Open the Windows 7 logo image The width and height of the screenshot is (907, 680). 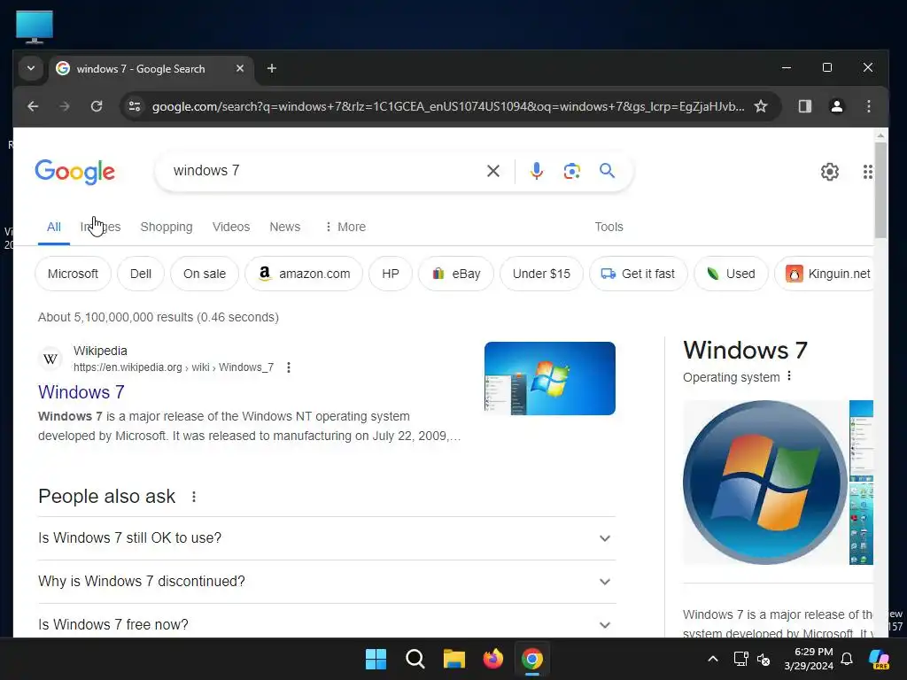764,483
